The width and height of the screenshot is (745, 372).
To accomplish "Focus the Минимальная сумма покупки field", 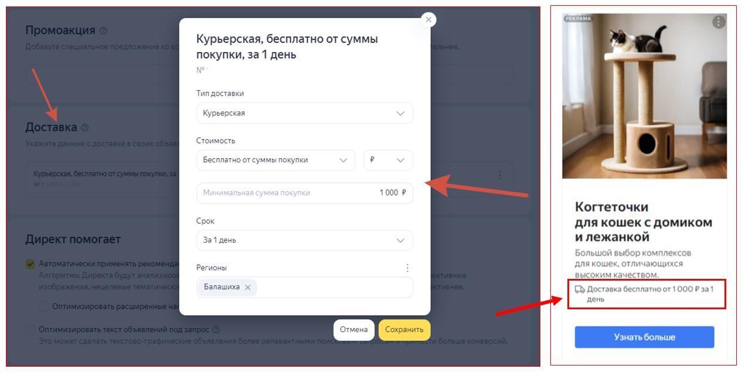I will [305, 193].
